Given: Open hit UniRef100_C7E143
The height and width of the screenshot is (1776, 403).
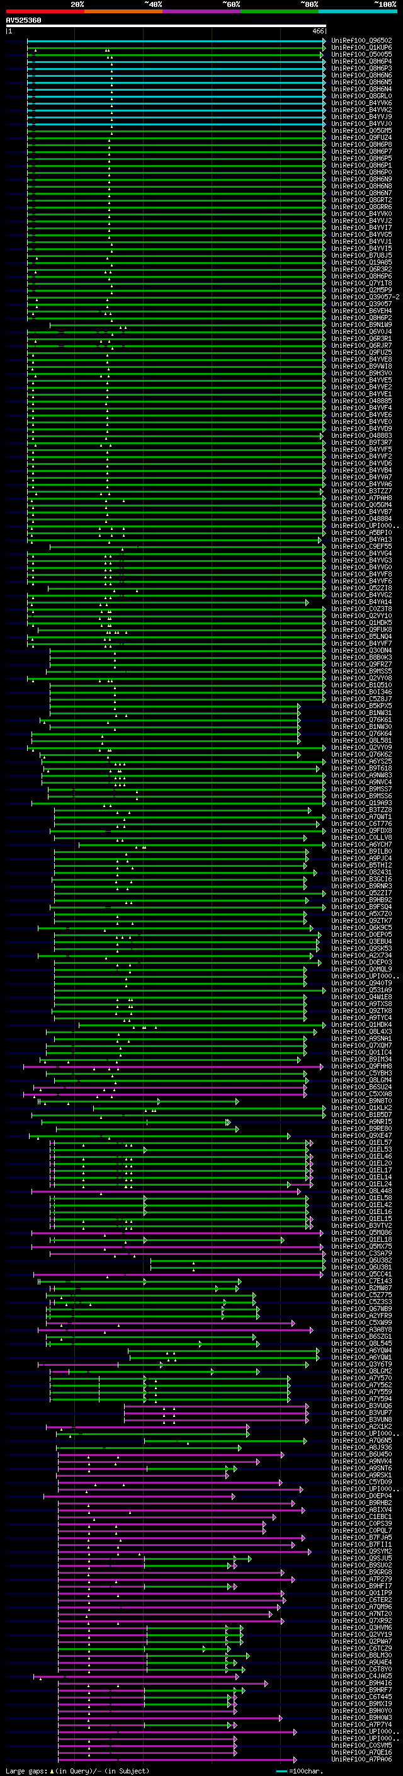Looking at the screenshot, I should tap(361, 1281).
